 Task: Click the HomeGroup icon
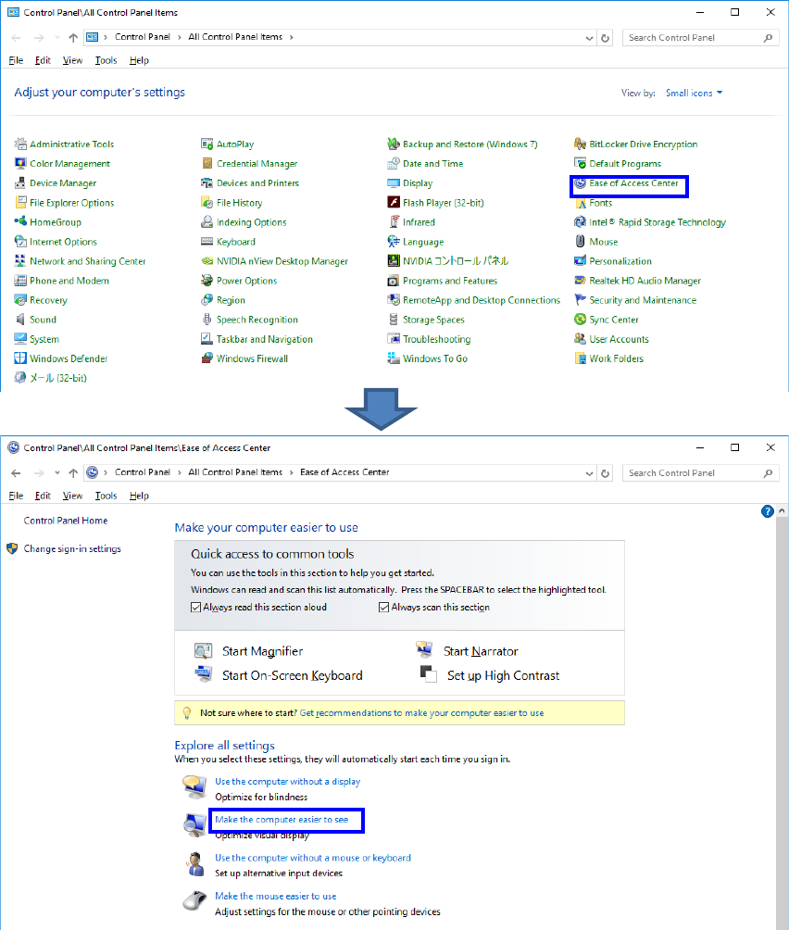[x=20, y=221]
